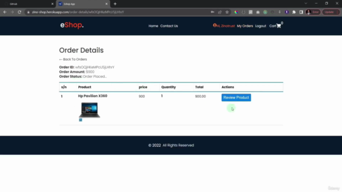Click the lock icon in address bar
342x192 pixels.
28,12
